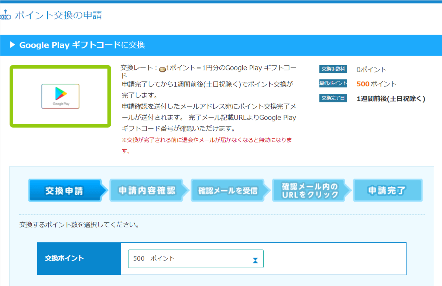442x286 pixels.
Task: Click the Google Play ギフトコードに交換 header text
Action: point(82,45)
